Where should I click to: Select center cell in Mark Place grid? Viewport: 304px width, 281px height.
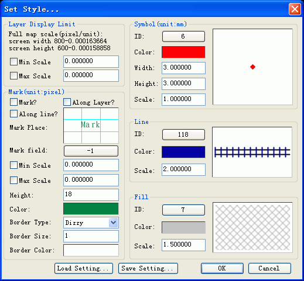pyautogui.click(x=91, y=126)
